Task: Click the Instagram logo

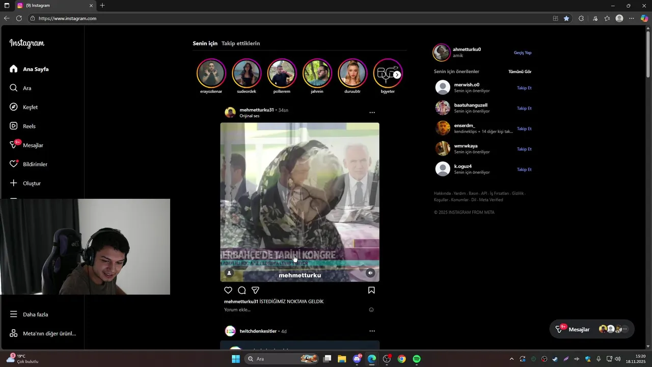Action: 27,44
